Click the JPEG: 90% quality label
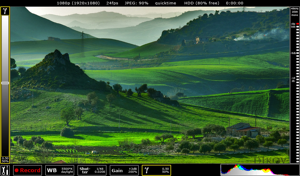 (136, 3)
